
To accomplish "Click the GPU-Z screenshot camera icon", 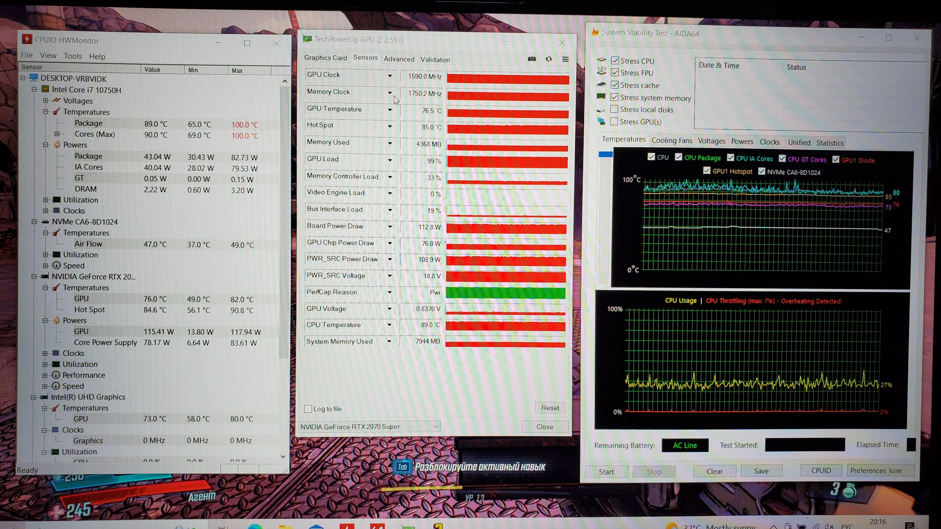I will pos(532,59).
